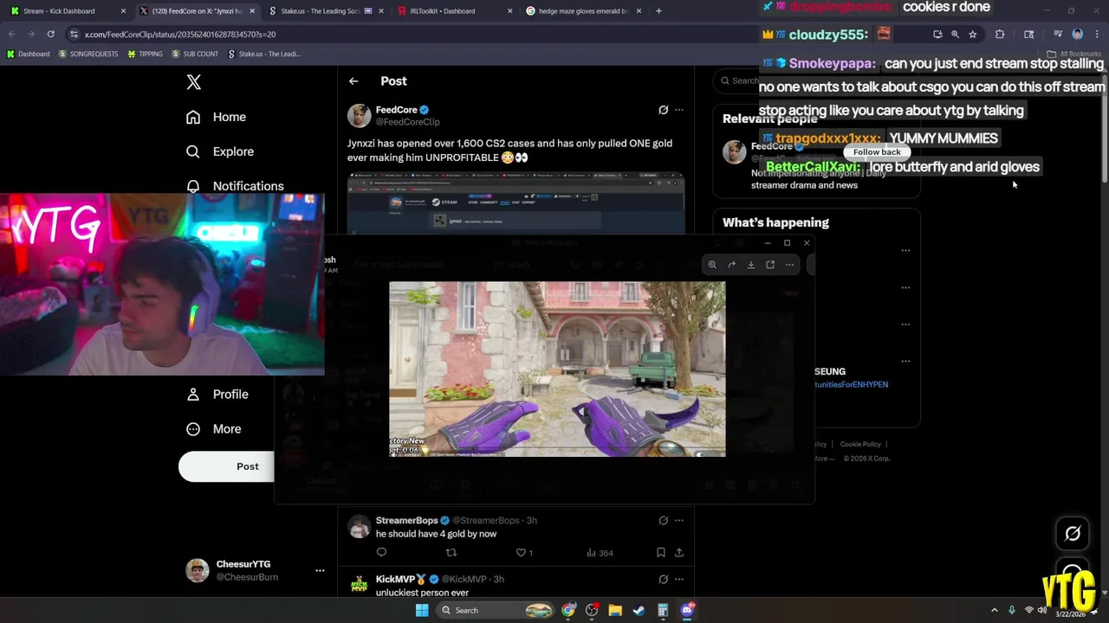Bookmark StreamerBops comment

(660, 552)
